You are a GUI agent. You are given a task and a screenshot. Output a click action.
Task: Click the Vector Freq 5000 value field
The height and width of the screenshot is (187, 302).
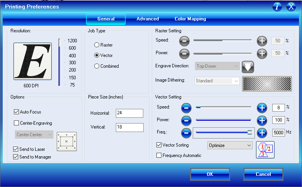pos(278,133)
